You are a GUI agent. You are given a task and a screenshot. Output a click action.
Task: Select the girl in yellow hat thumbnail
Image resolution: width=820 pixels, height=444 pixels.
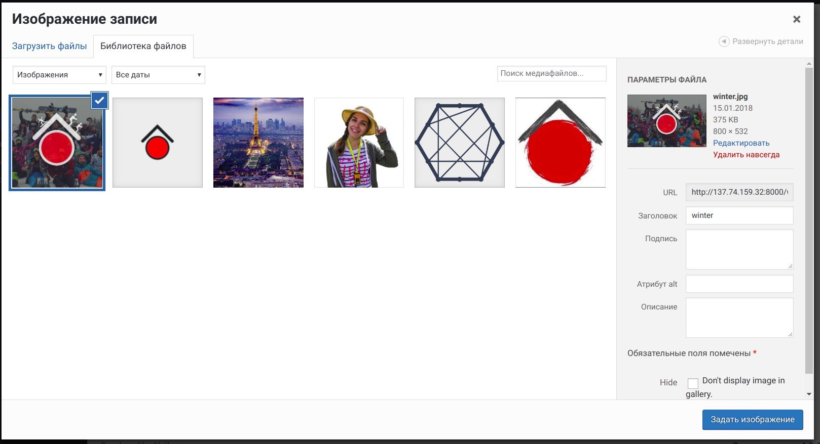coord(359,143)
